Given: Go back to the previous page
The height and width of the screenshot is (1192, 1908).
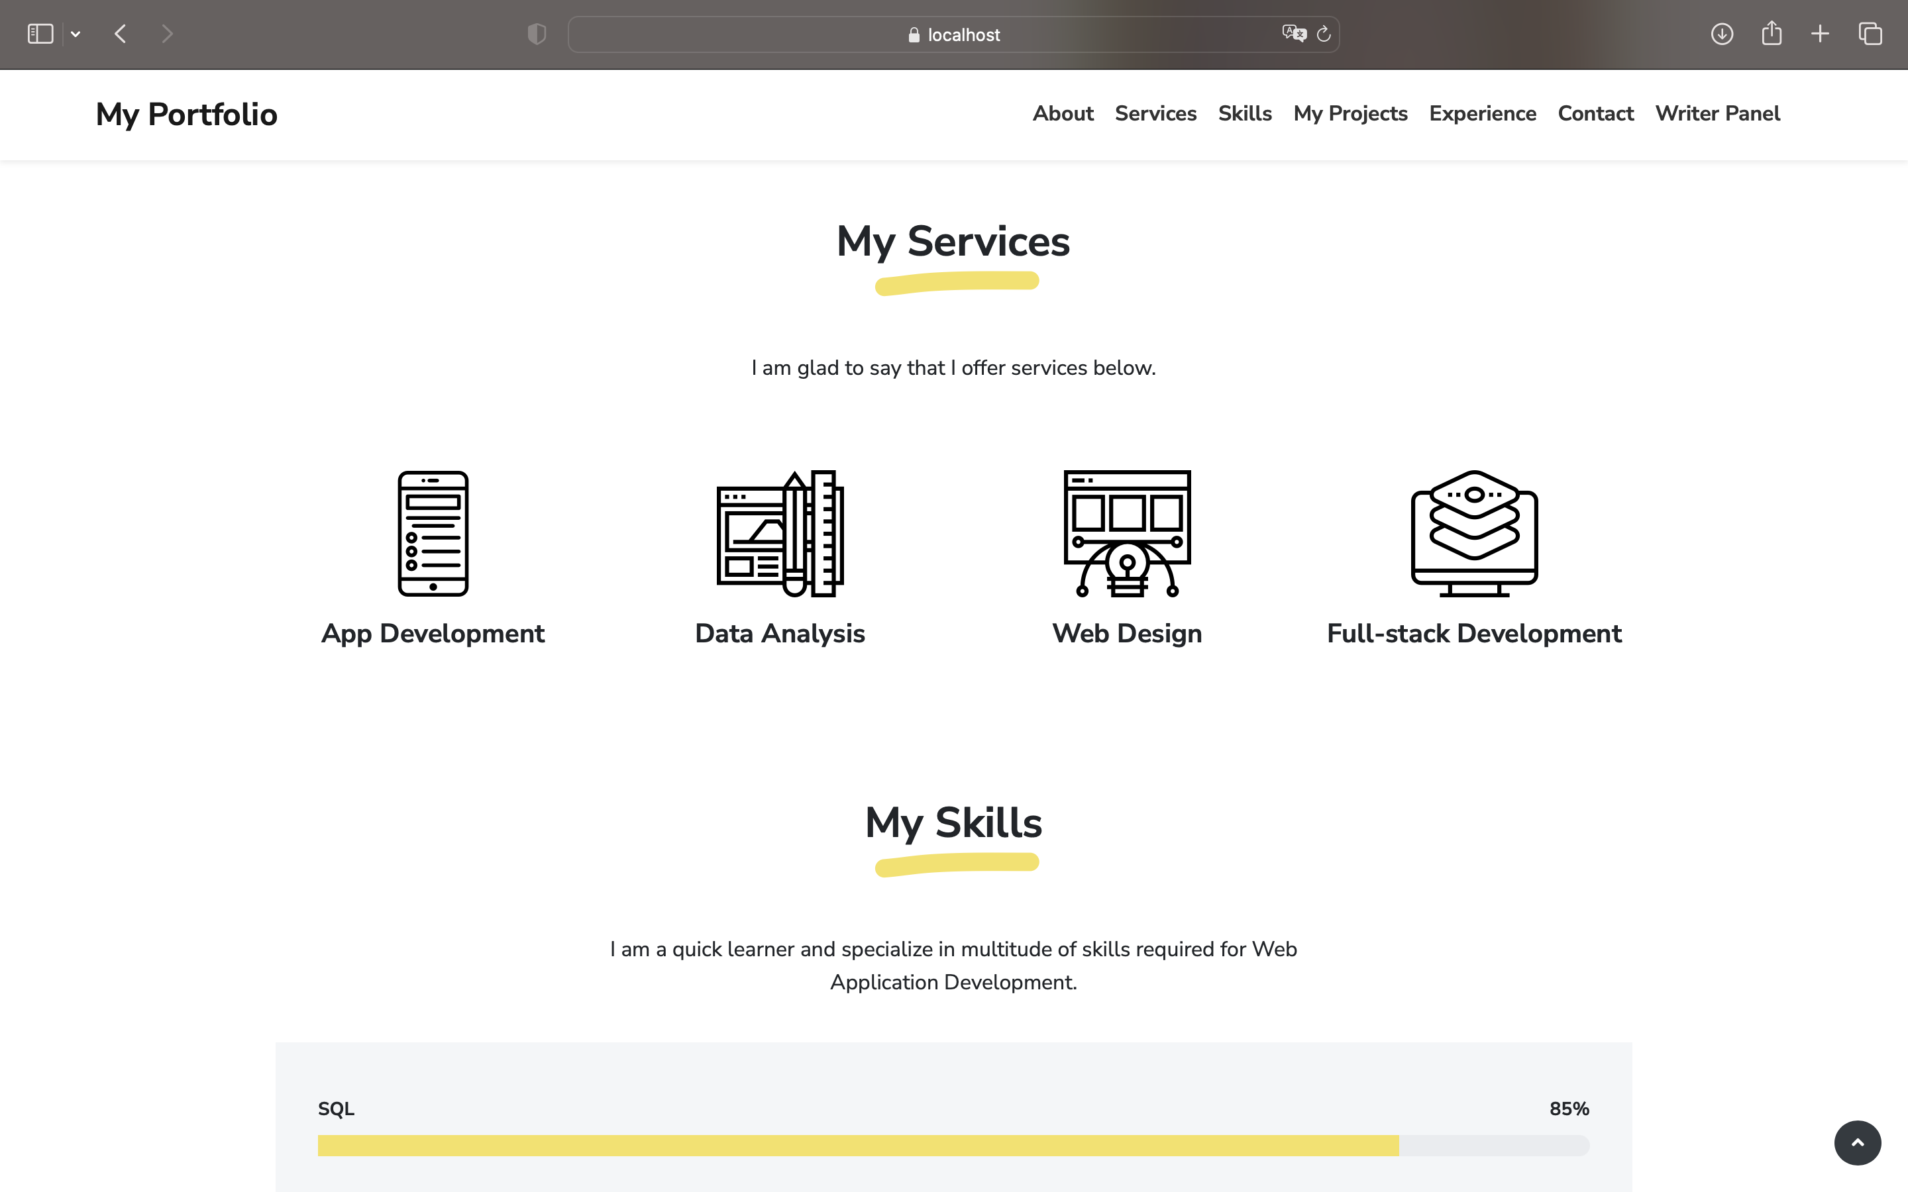Looking at the screenshot, I should 121,34.
